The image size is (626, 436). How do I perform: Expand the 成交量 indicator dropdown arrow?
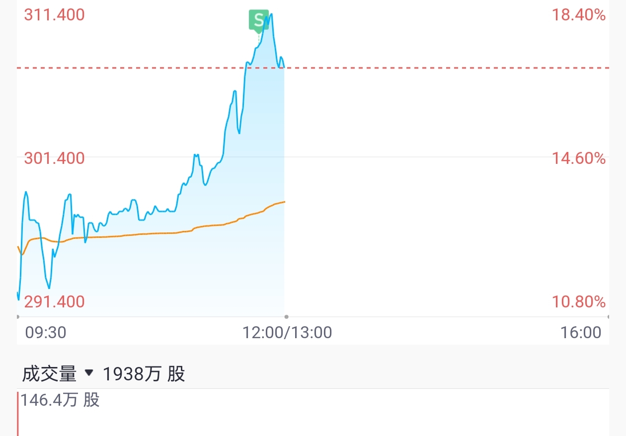coord(89,372)
